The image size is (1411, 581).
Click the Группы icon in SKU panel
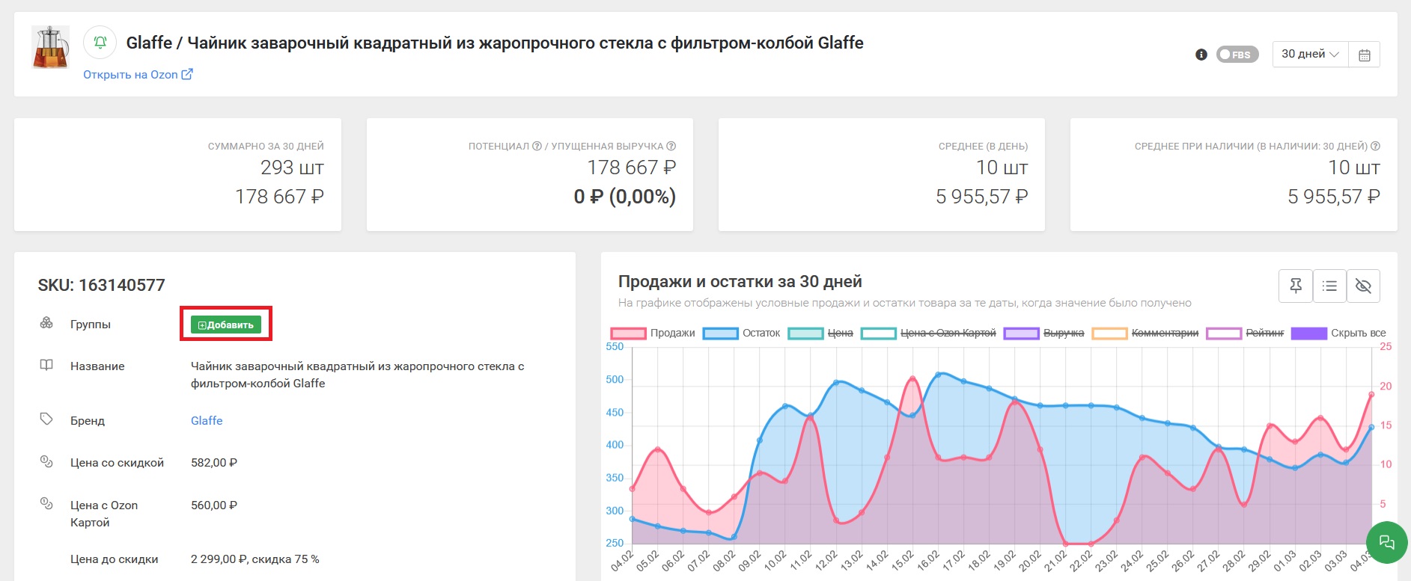point(46,323)
